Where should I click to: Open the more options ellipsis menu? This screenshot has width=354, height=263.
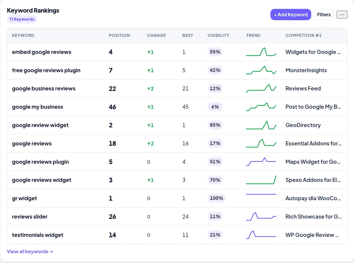pyautogui.click(x=342, y=14)
